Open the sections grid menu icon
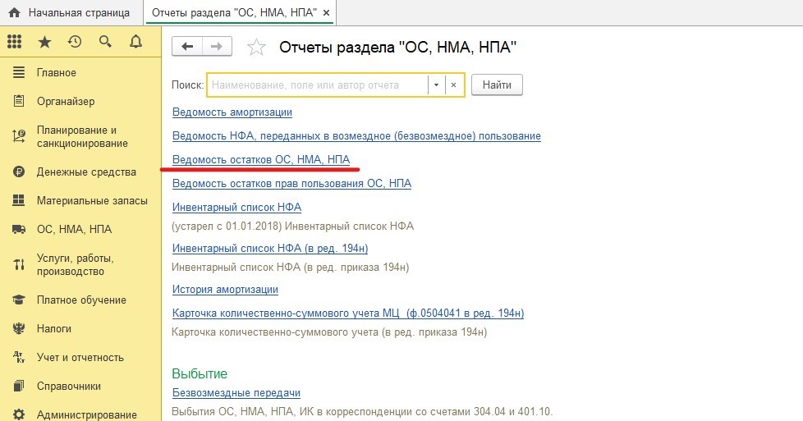This screenshot has width=803, height=421. pyautogui.click(x=15, y=42)
